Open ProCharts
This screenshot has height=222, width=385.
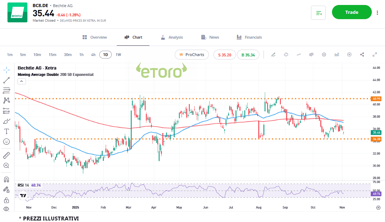191,55
